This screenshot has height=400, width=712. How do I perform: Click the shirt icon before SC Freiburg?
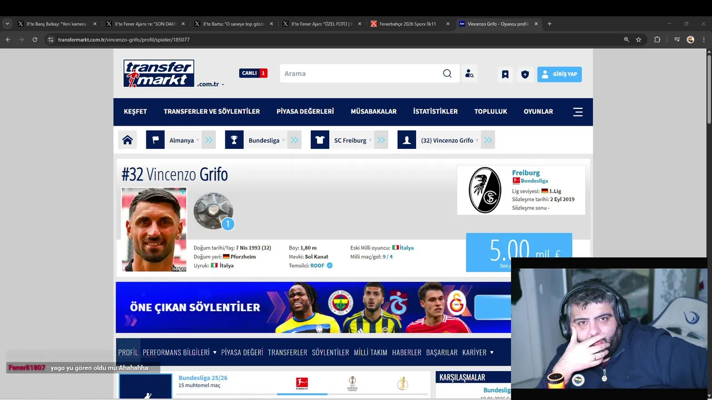[x=320, y=140]
